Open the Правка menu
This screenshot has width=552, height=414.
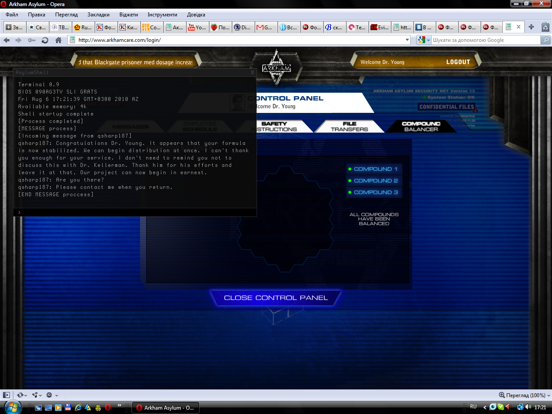tap(37, 15)
